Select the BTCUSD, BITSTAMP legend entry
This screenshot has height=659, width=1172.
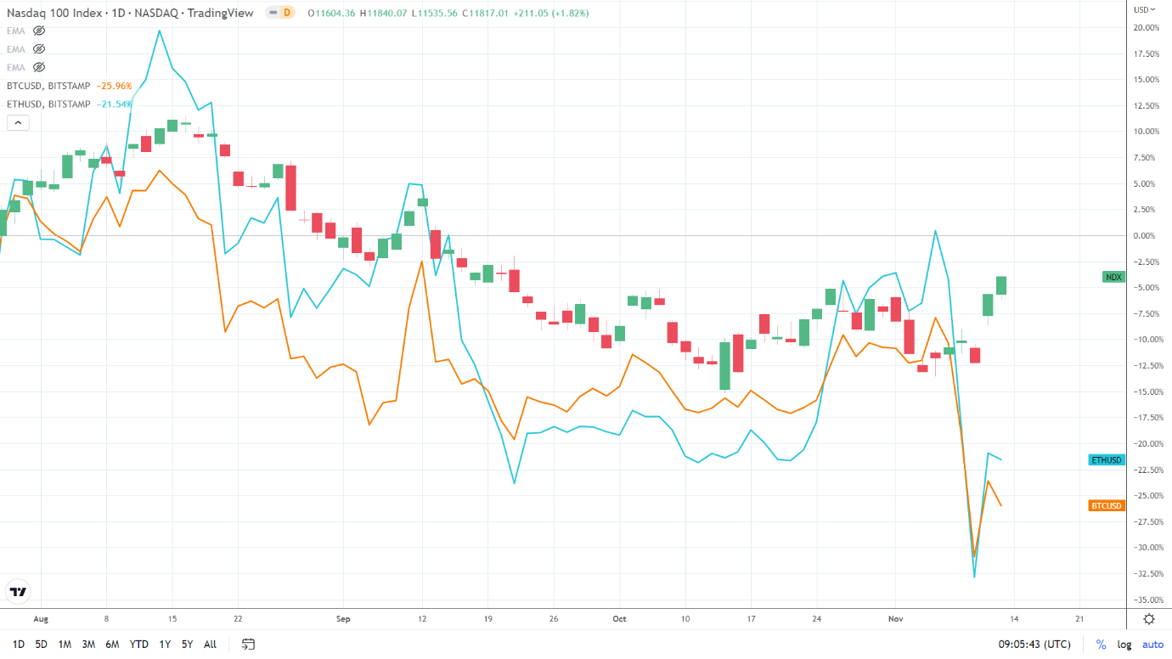[48, 86]
